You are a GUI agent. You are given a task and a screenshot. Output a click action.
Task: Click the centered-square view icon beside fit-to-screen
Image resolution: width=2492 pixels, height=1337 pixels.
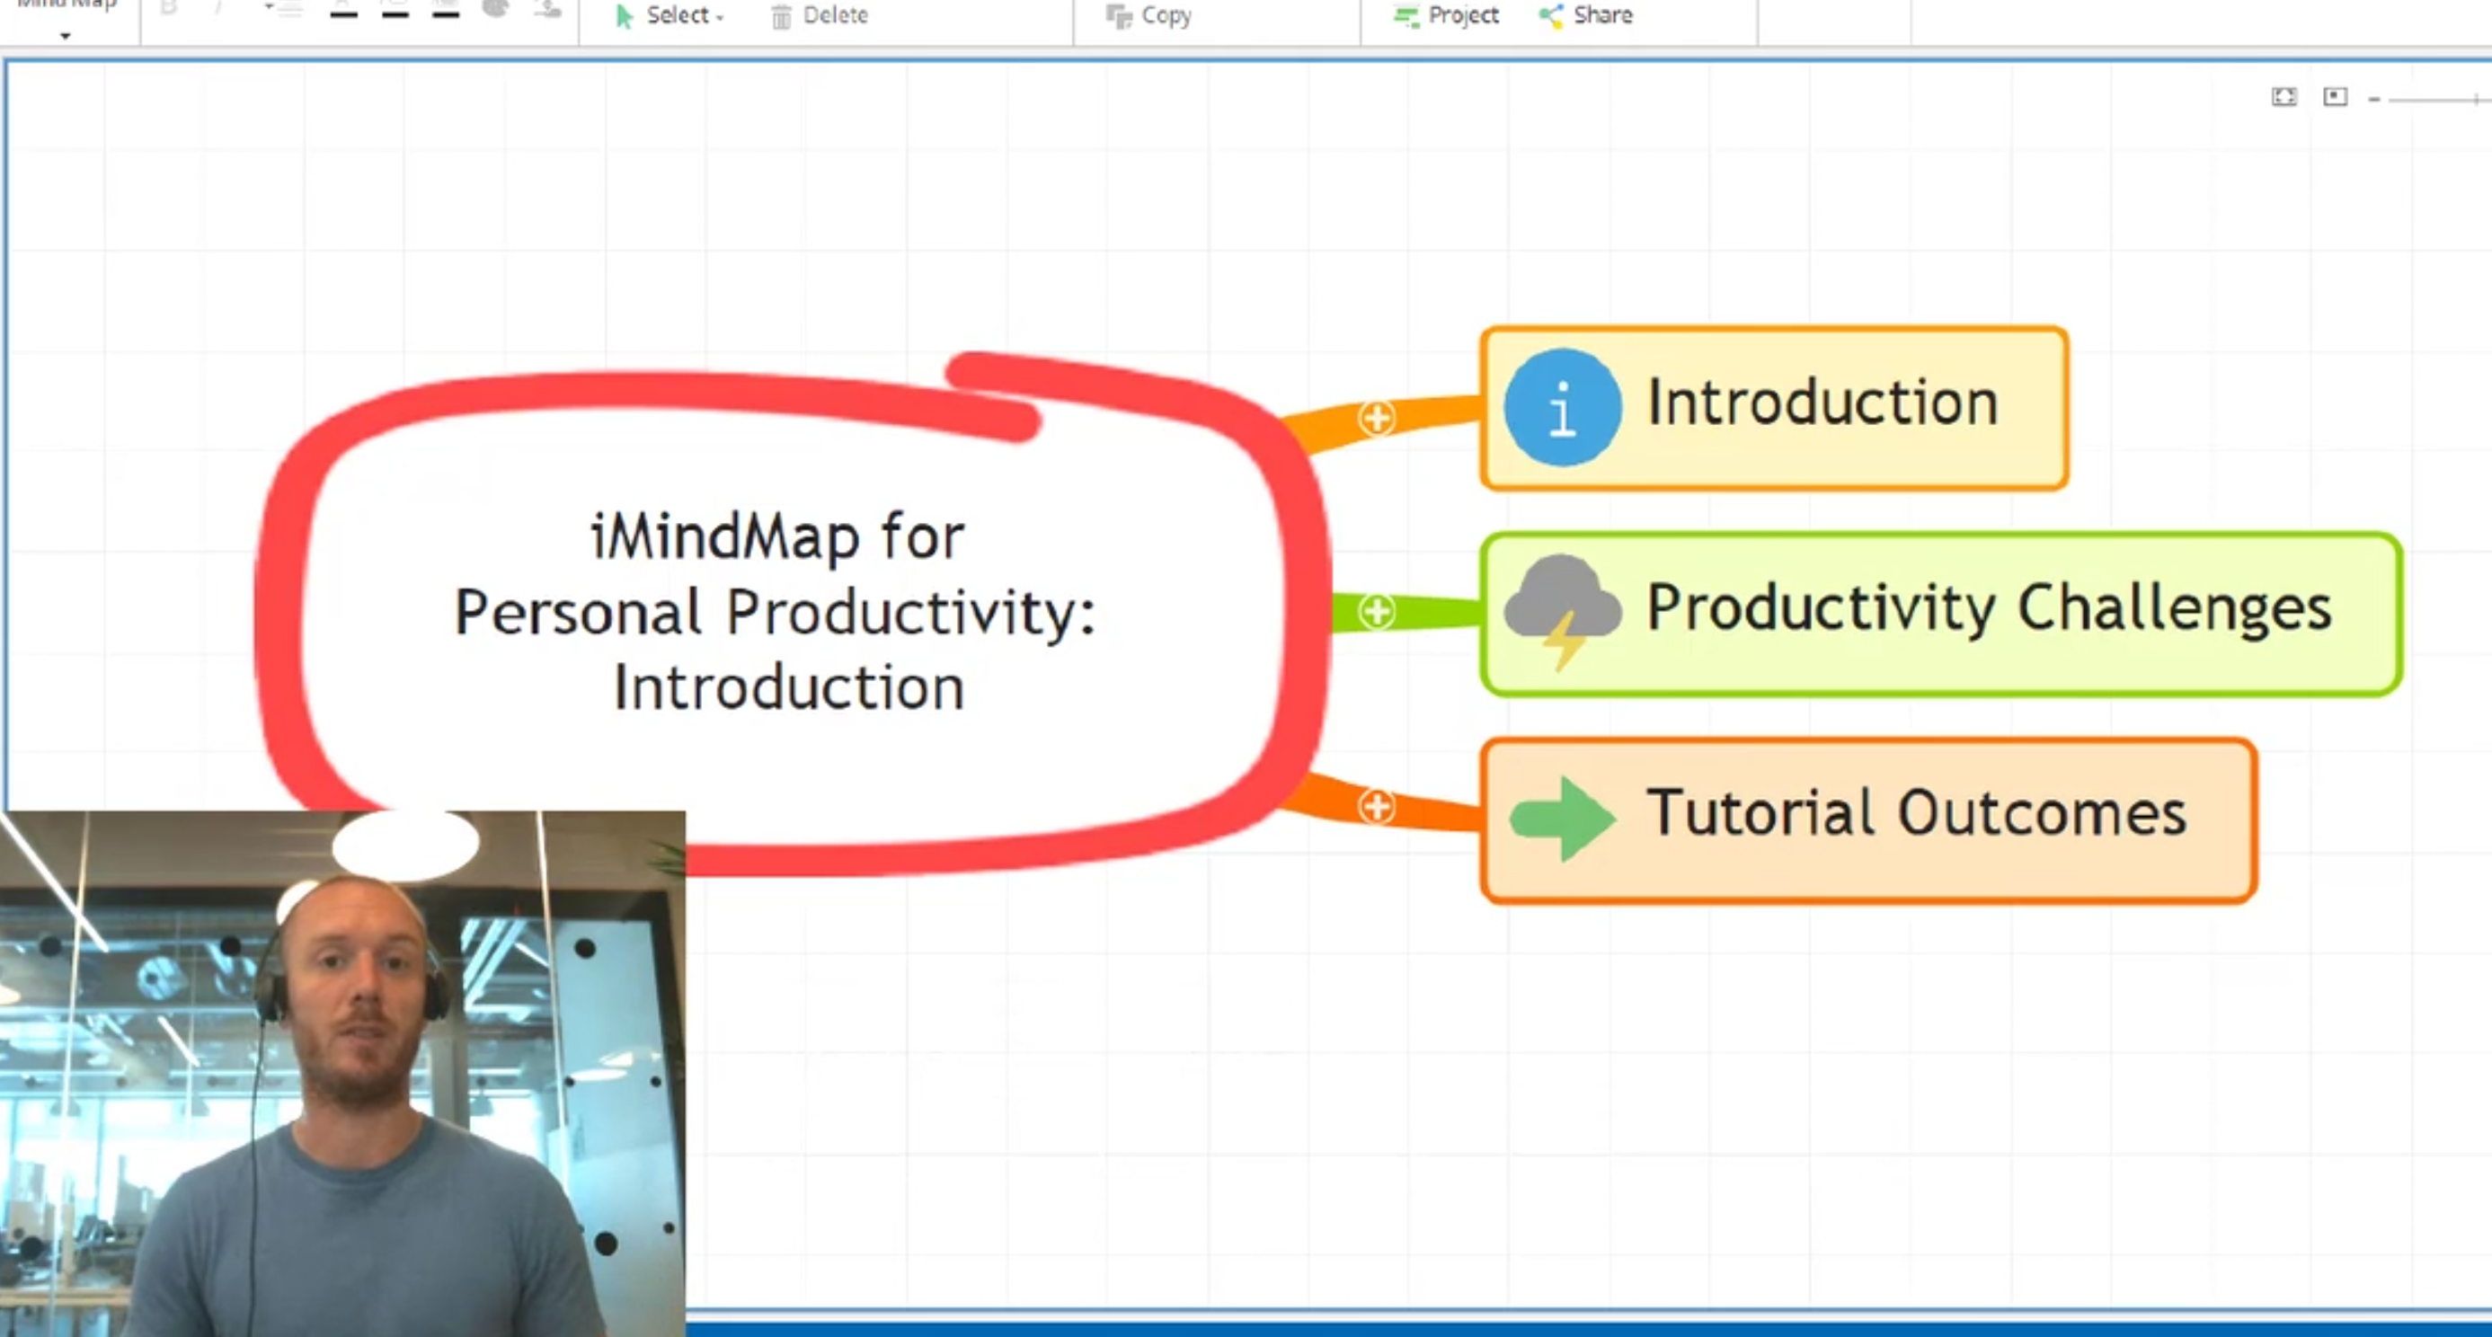tap(2336, 97)
